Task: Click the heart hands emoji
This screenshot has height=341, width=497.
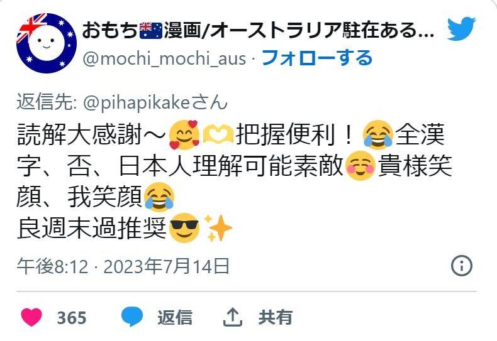Action: pos(218,135)
